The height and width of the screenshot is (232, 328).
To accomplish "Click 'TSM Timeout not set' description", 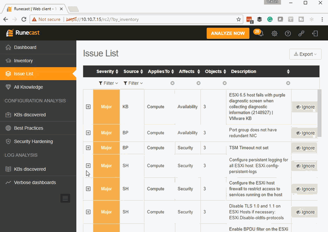I will coord(249,148).
